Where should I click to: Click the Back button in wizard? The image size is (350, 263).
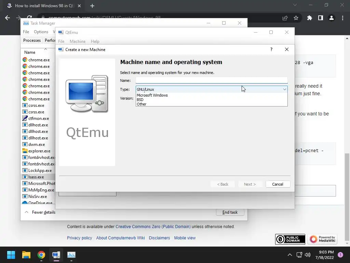(223, 184)
